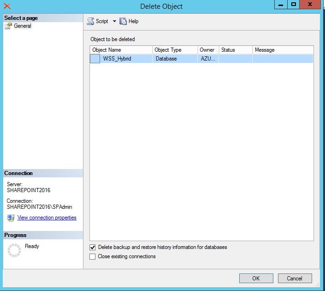Select the WSS_Hybrid database row

tap(201, 59)
